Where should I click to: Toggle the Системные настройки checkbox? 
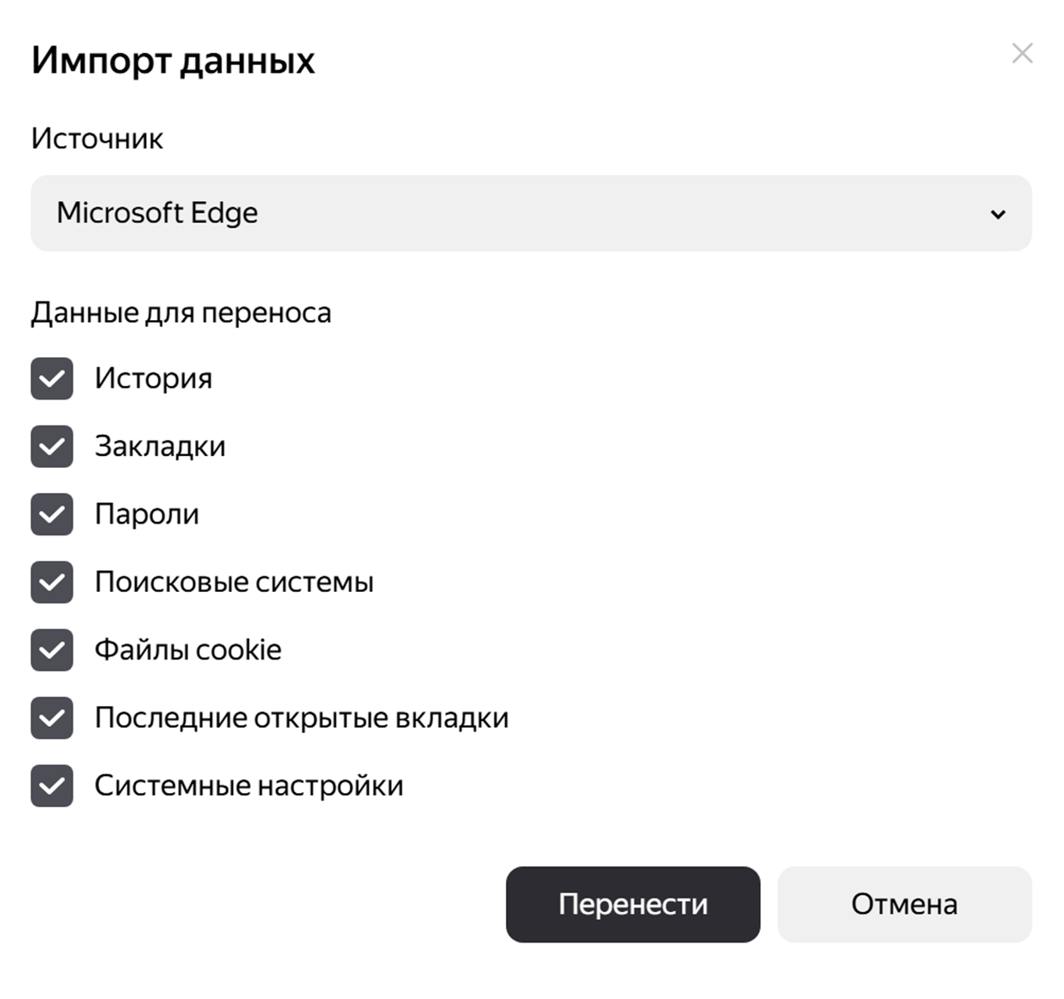click(x=52, y=786)
